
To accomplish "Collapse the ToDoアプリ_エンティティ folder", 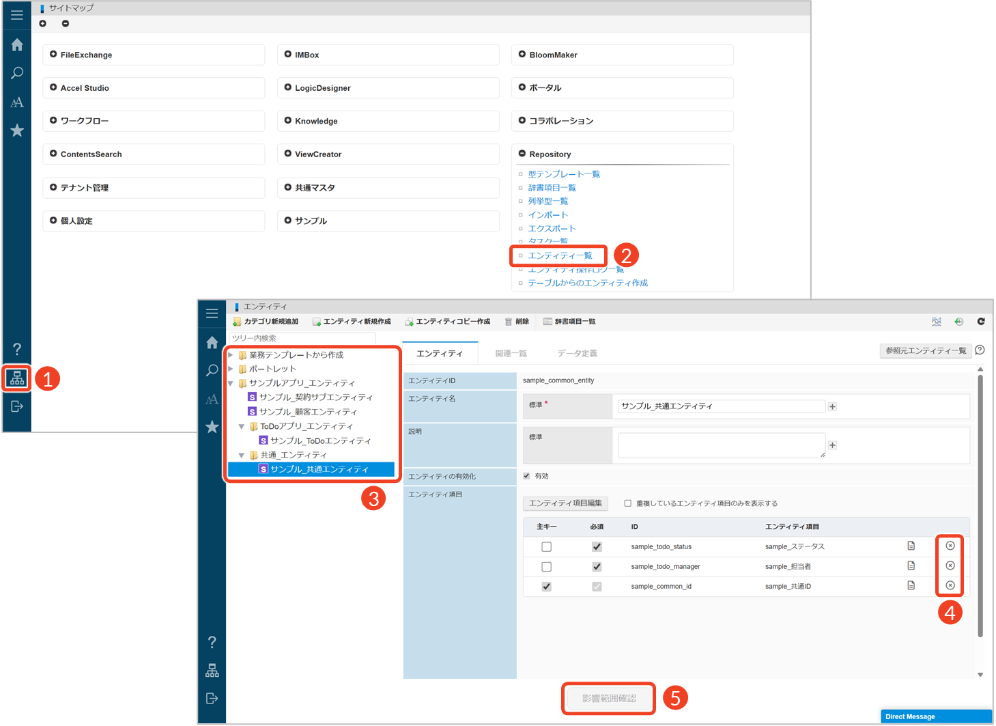I will click(x=242, y=426).
